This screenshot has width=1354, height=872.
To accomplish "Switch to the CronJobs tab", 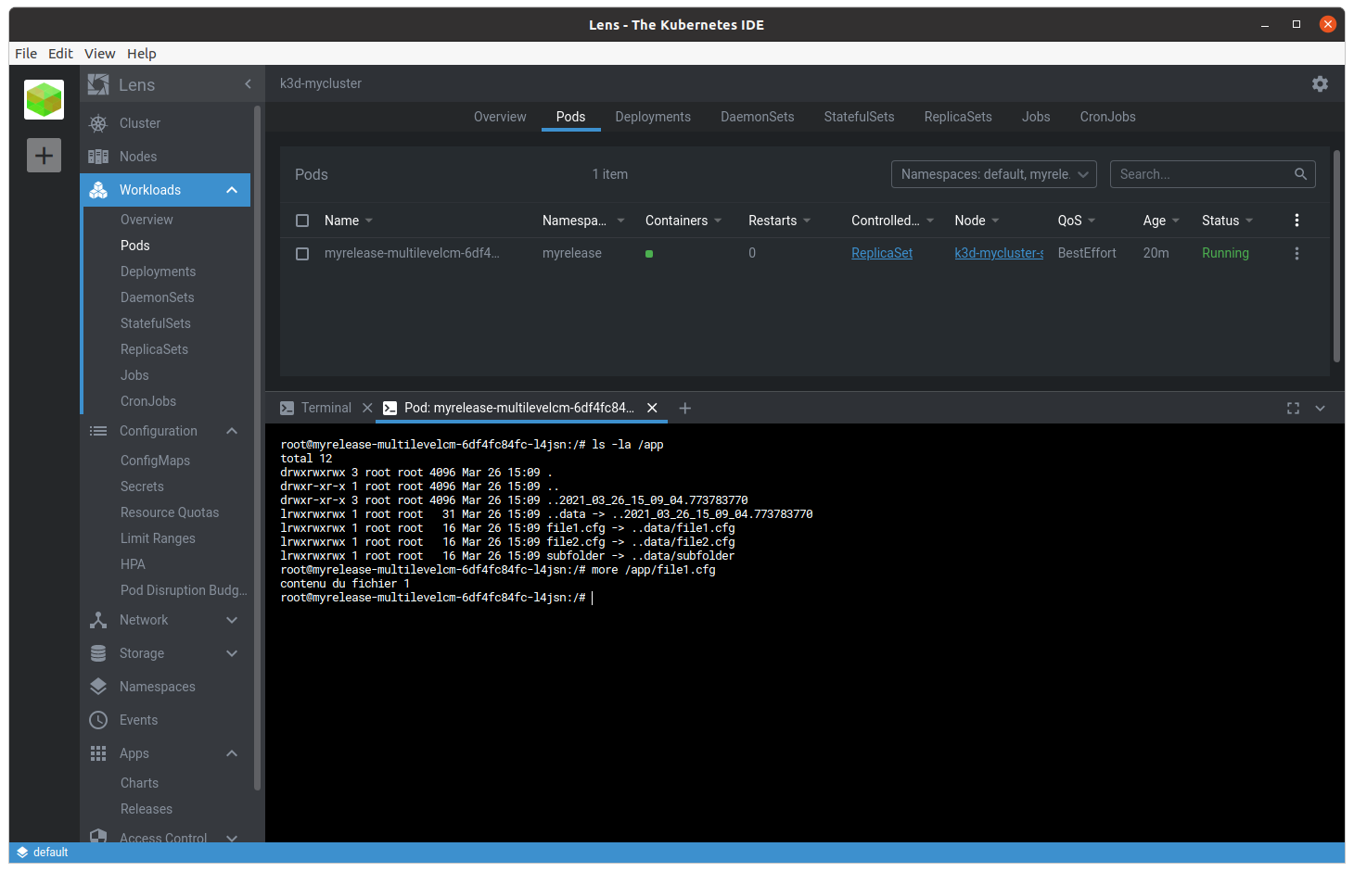I will pos(1107,117).
